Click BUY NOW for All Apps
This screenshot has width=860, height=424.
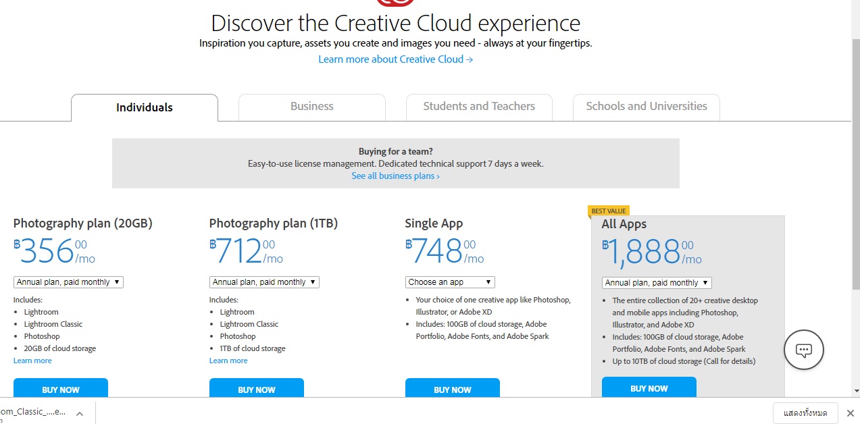649,388
